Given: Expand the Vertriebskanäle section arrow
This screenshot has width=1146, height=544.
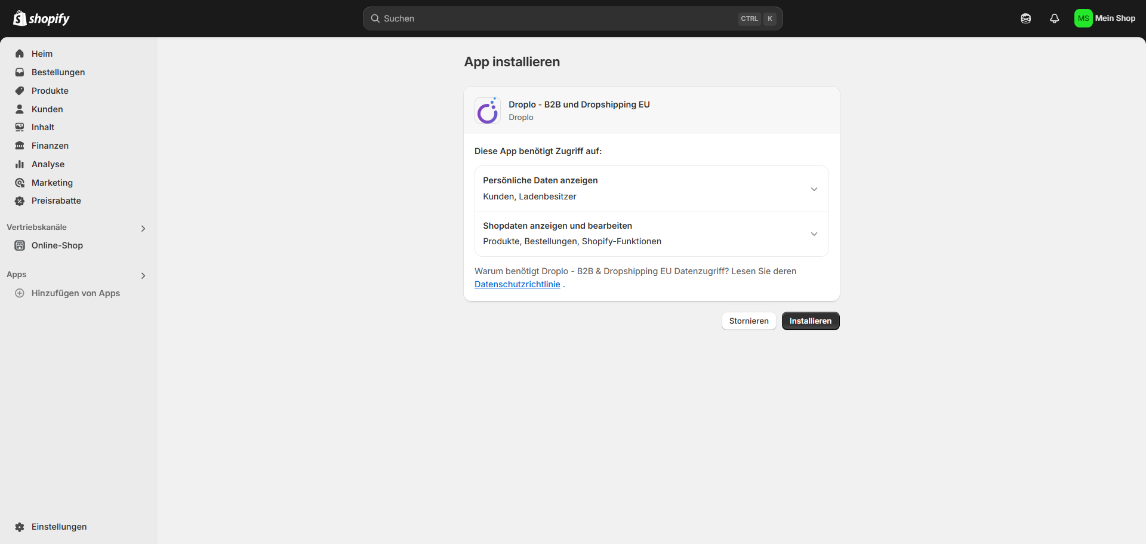Looking at the screenshot, I should [x=143, y=228].
